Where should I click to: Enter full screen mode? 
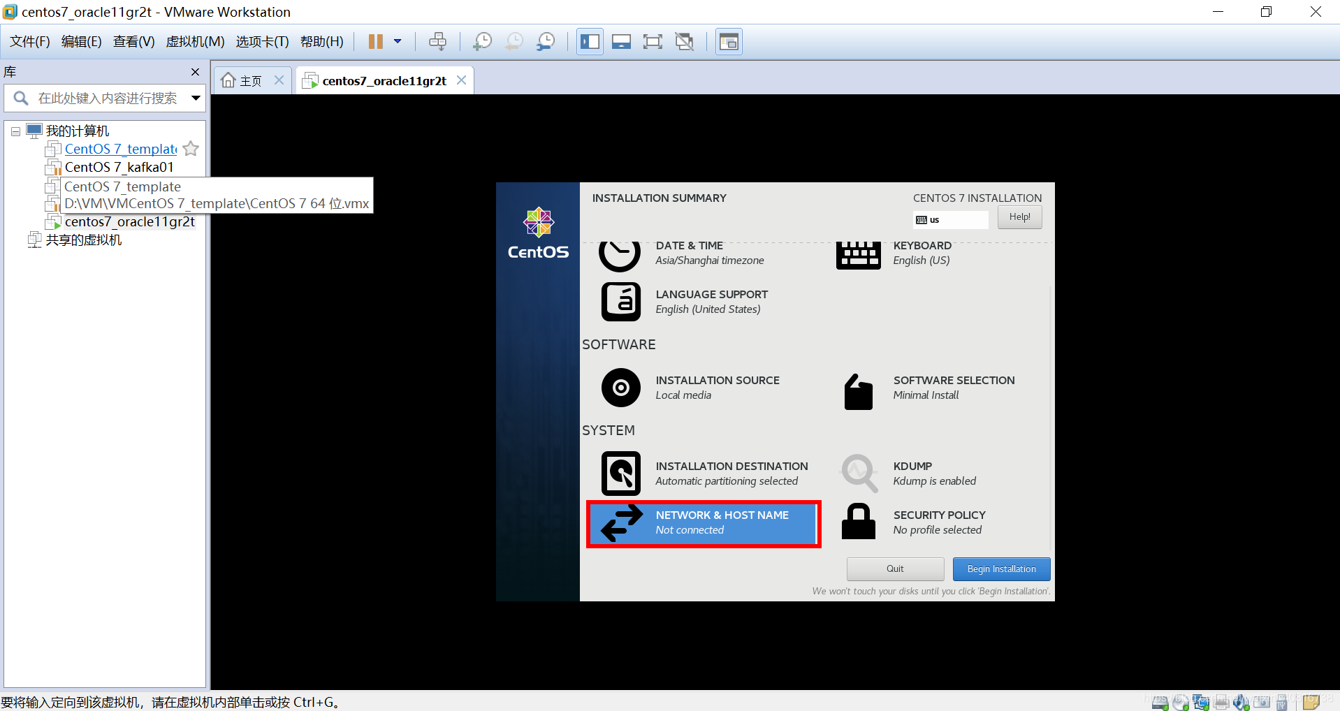(653, 42)
